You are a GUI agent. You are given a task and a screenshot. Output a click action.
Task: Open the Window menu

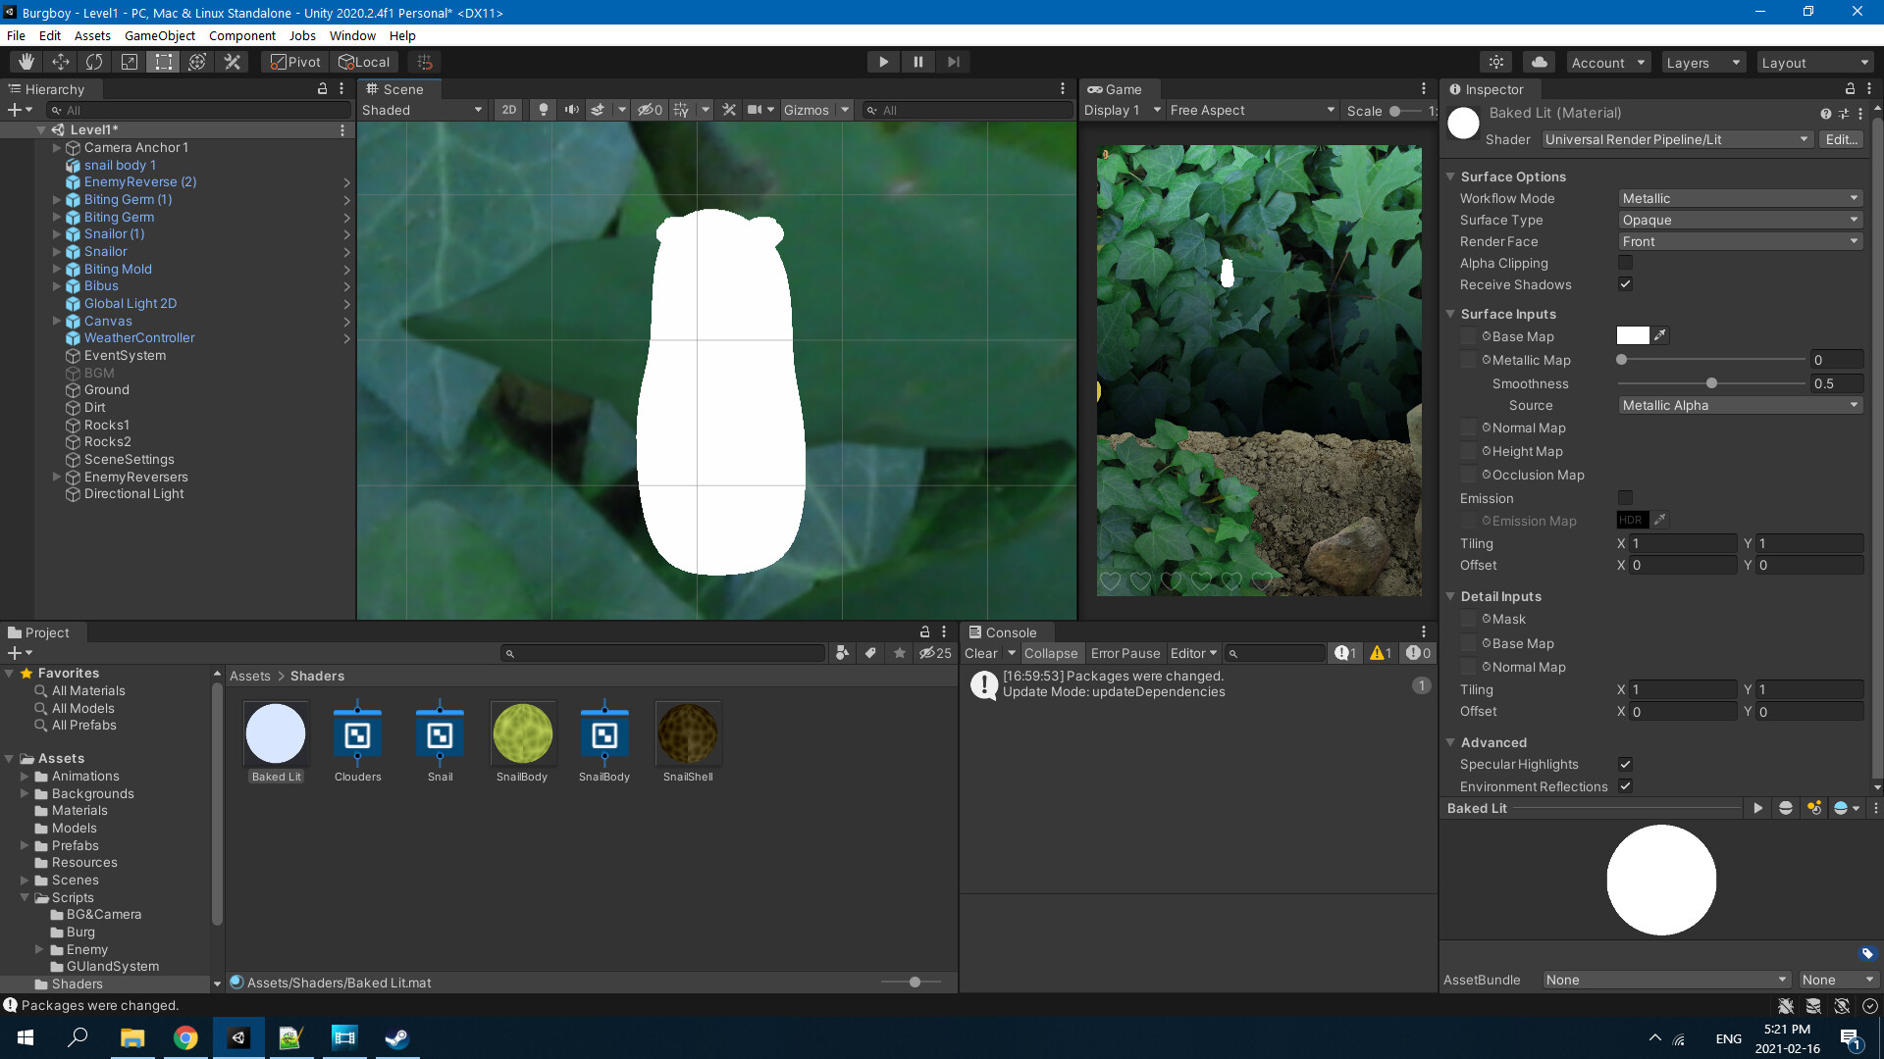352,35
